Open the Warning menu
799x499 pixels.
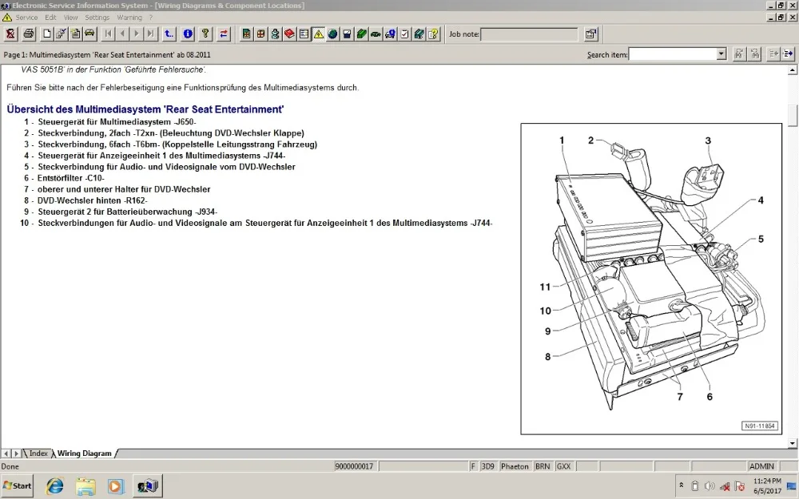[x=129, y=18]
